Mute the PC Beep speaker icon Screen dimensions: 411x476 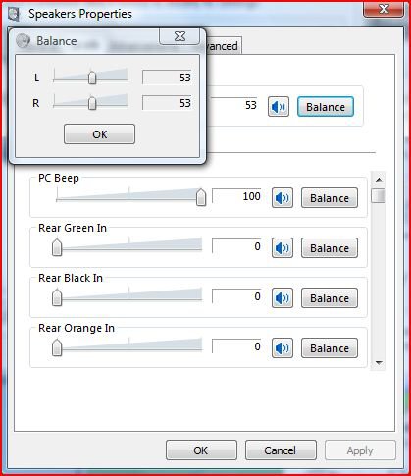(283, 198)
